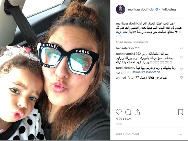Viewport: 188px width, 141px height.
Task: Toggle the Following button
Action: 168,9
